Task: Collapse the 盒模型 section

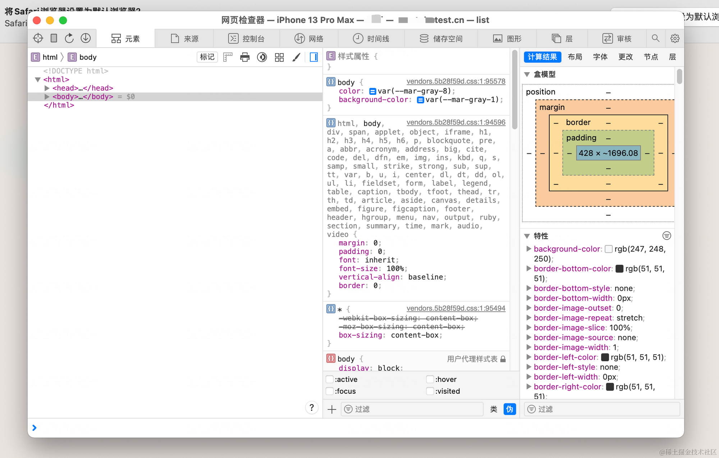Action: (x=527, y=74)
